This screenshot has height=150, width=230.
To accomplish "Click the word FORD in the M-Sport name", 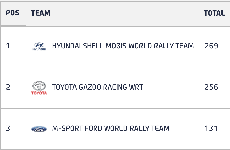I will click(93, 128).
